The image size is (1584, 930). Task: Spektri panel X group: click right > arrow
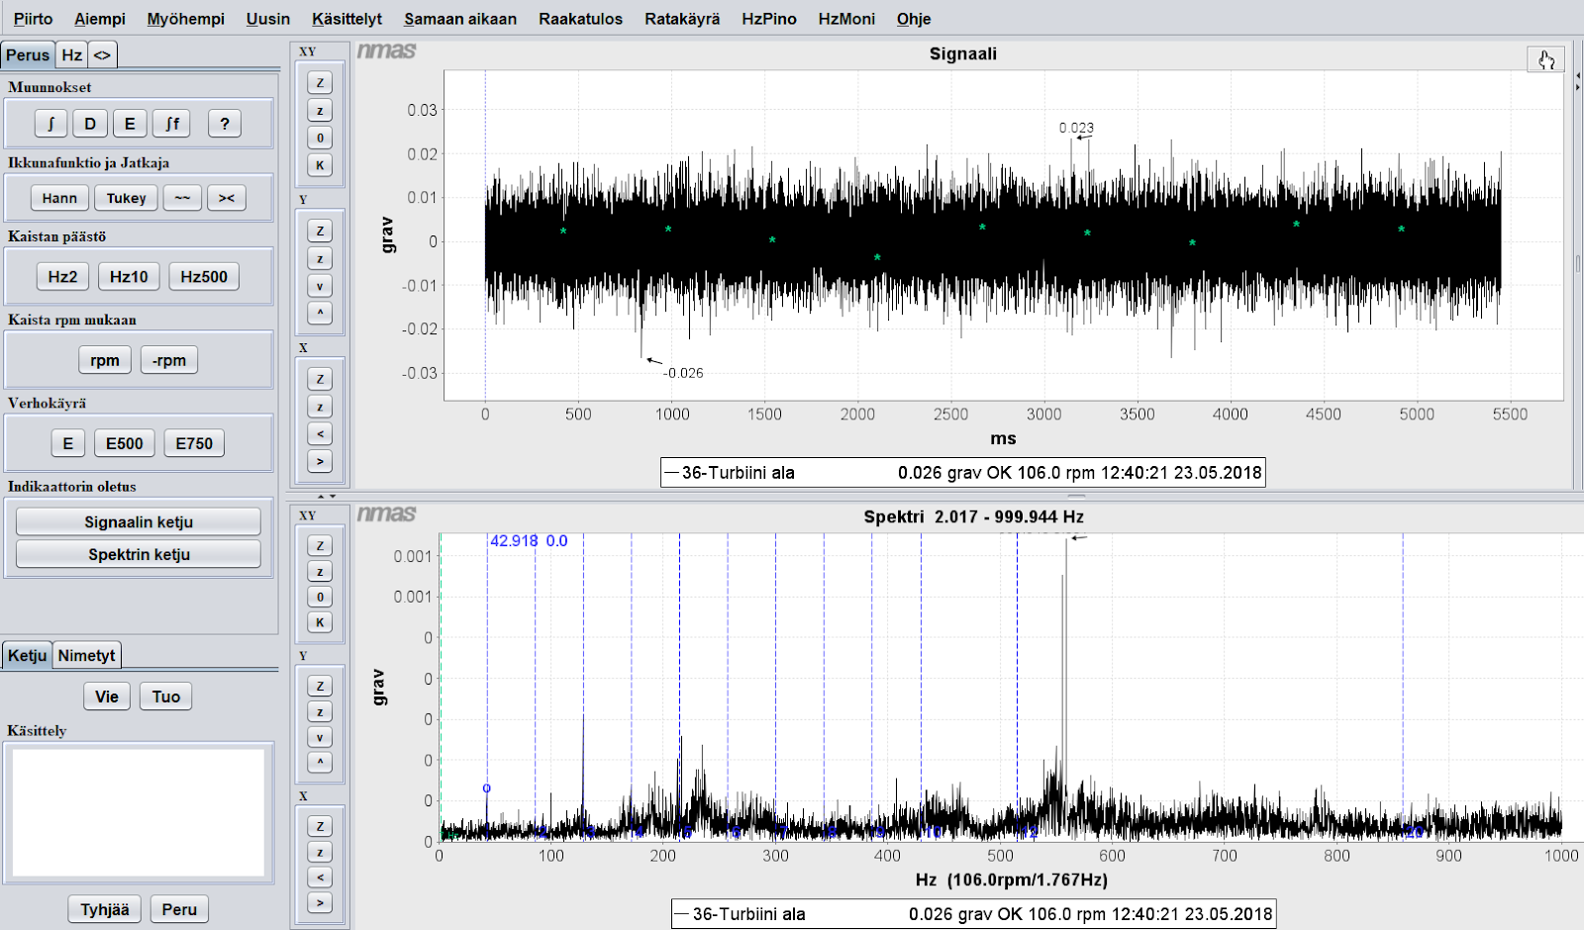[320, 902]
